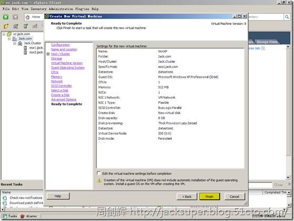Click the New Cluster toolbar icon
The height and width of the screenshot is (221, 294).
[x=16, y=26]
